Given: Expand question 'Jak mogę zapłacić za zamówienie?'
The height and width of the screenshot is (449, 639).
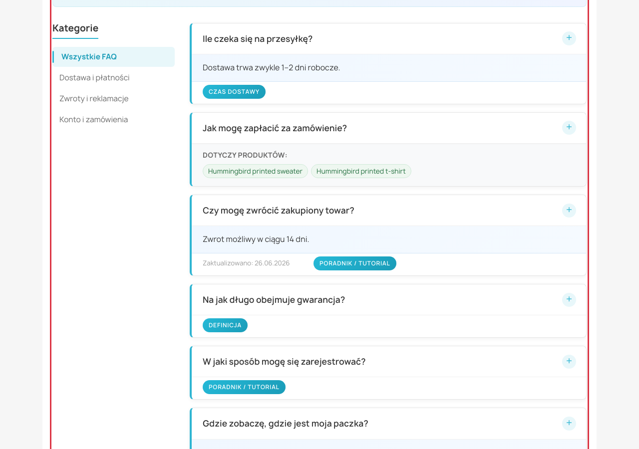Looking at the screenshot, I should 389,128.
